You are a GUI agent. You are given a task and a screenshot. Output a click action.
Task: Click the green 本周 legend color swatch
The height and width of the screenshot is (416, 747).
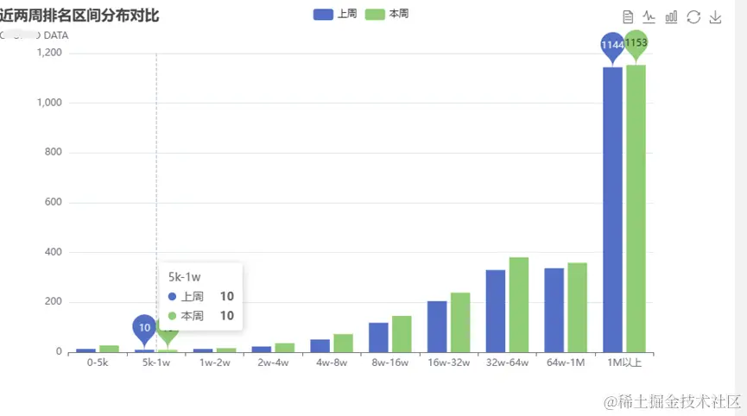[x=376, y=15]
